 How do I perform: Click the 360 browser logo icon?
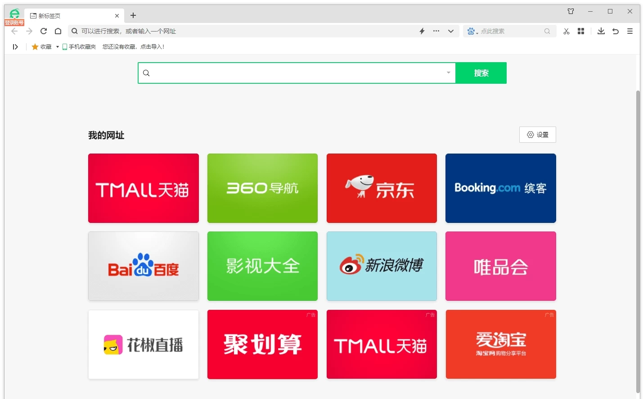click(x=14, y=14)
